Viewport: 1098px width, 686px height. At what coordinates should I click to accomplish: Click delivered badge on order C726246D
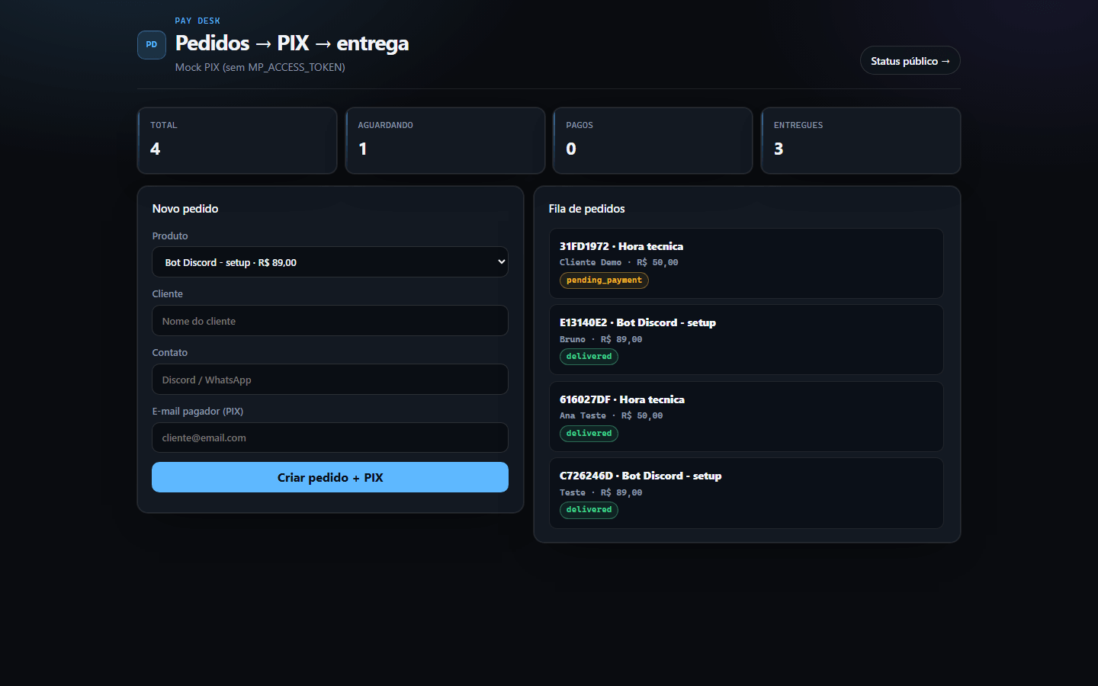[589, 510]
